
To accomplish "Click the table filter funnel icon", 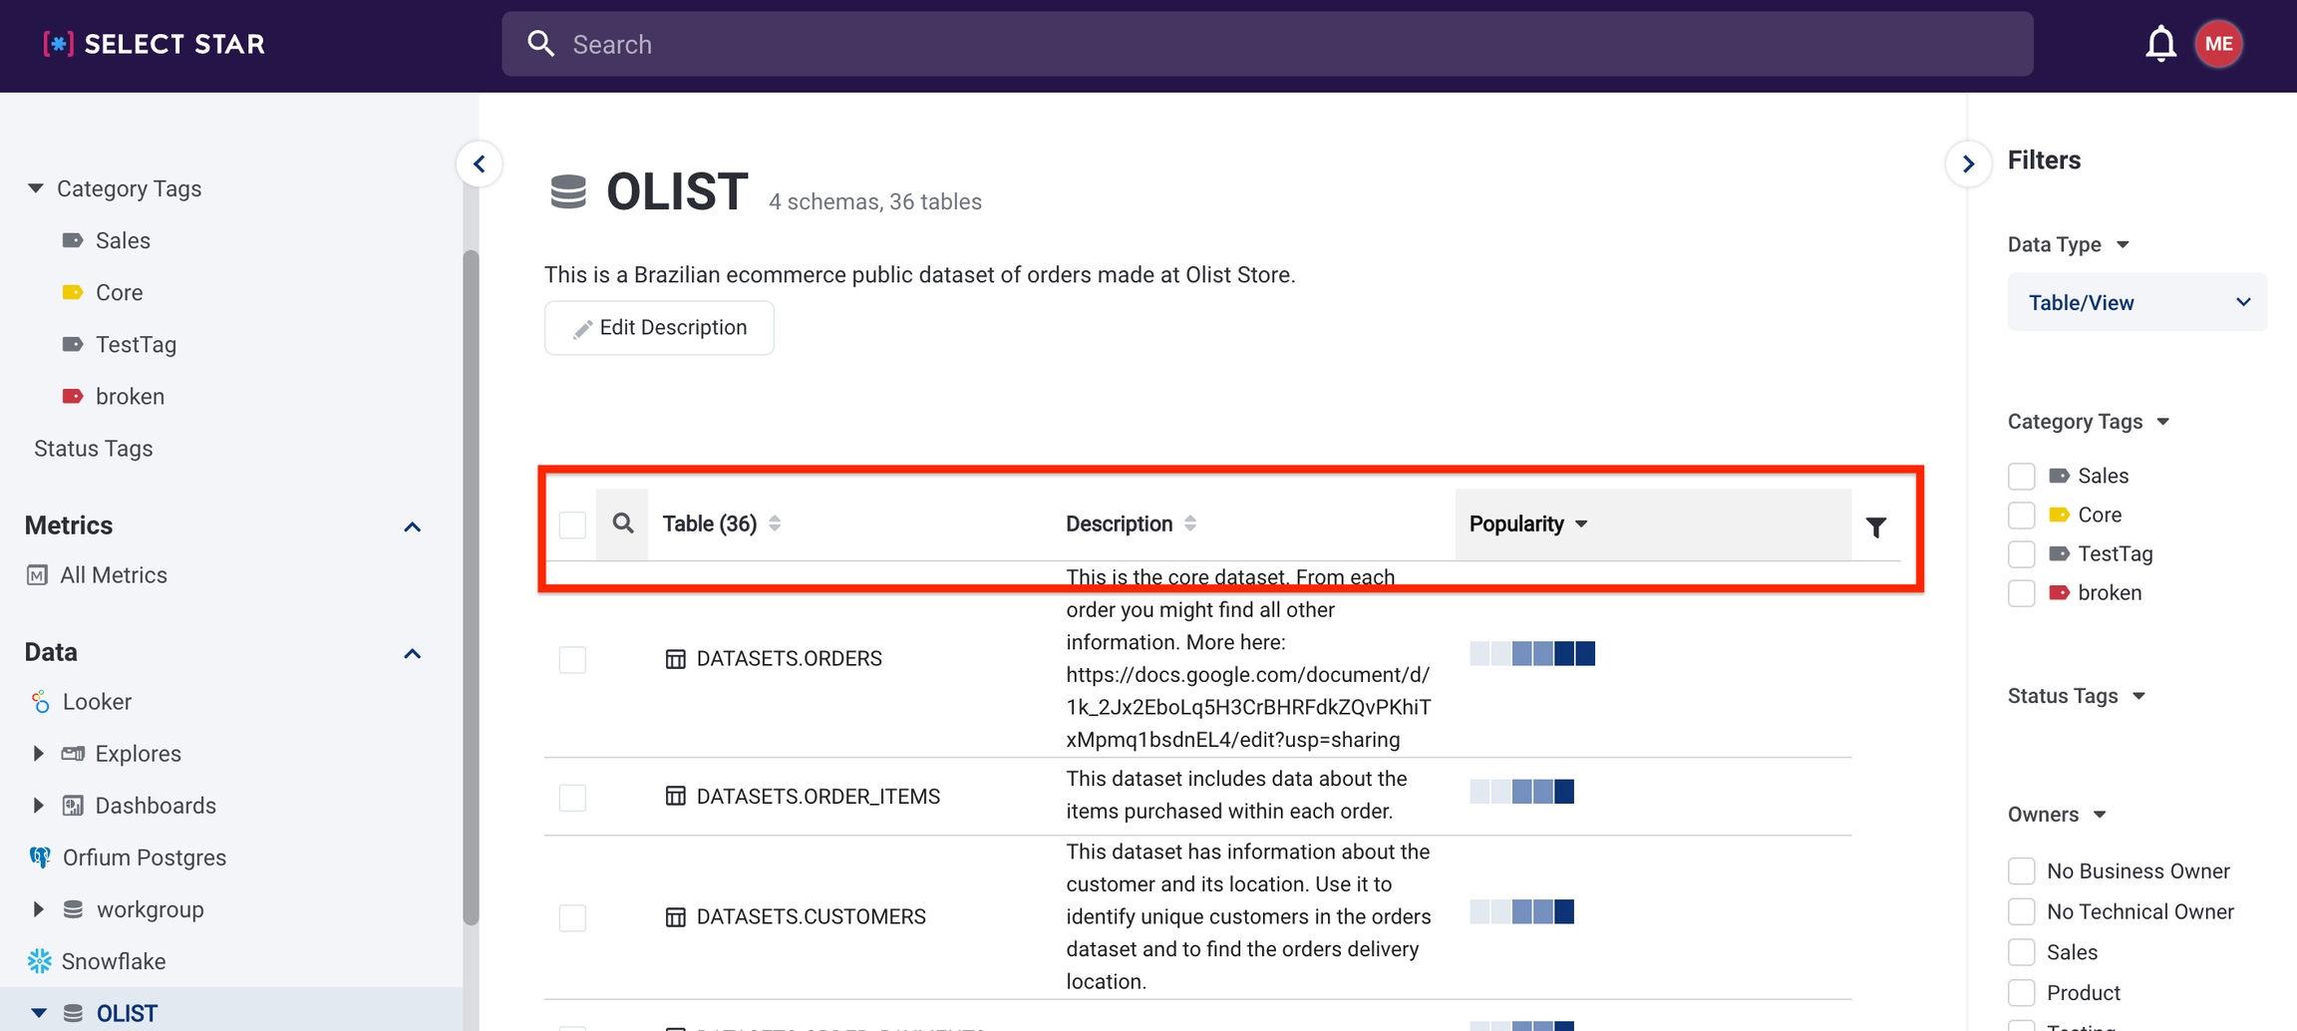I will click(1875, 526).
